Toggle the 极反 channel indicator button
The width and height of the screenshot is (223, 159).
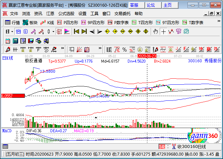click(x=59, y=31)
